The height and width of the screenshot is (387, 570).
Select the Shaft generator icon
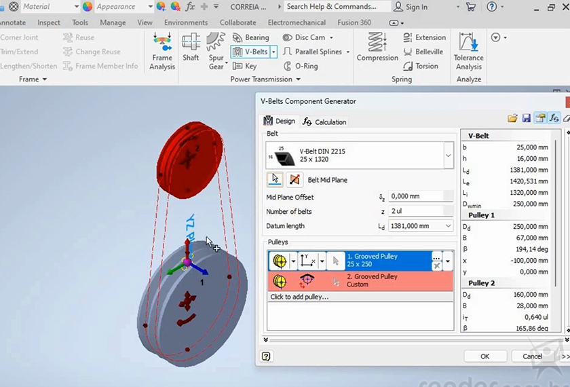point(191,48)
